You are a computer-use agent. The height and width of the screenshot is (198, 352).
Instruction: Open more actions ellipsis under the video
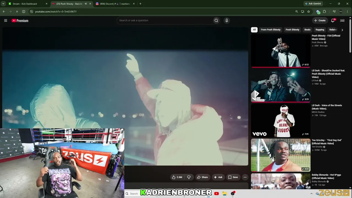point(245,177)
